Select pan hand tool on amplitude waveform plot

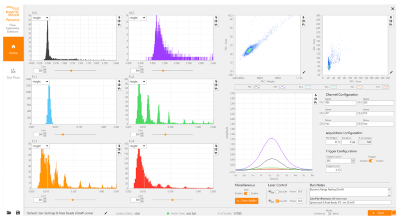pos(316,102)
